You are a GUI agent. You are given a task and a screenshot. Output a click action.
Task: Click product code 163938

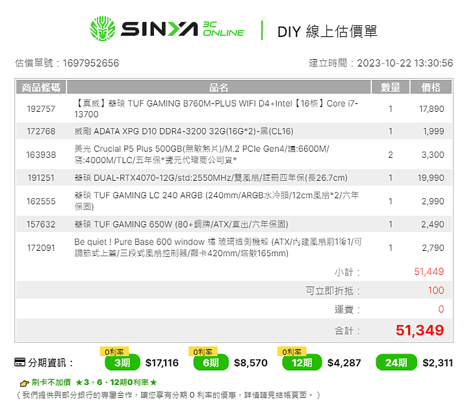41,155
